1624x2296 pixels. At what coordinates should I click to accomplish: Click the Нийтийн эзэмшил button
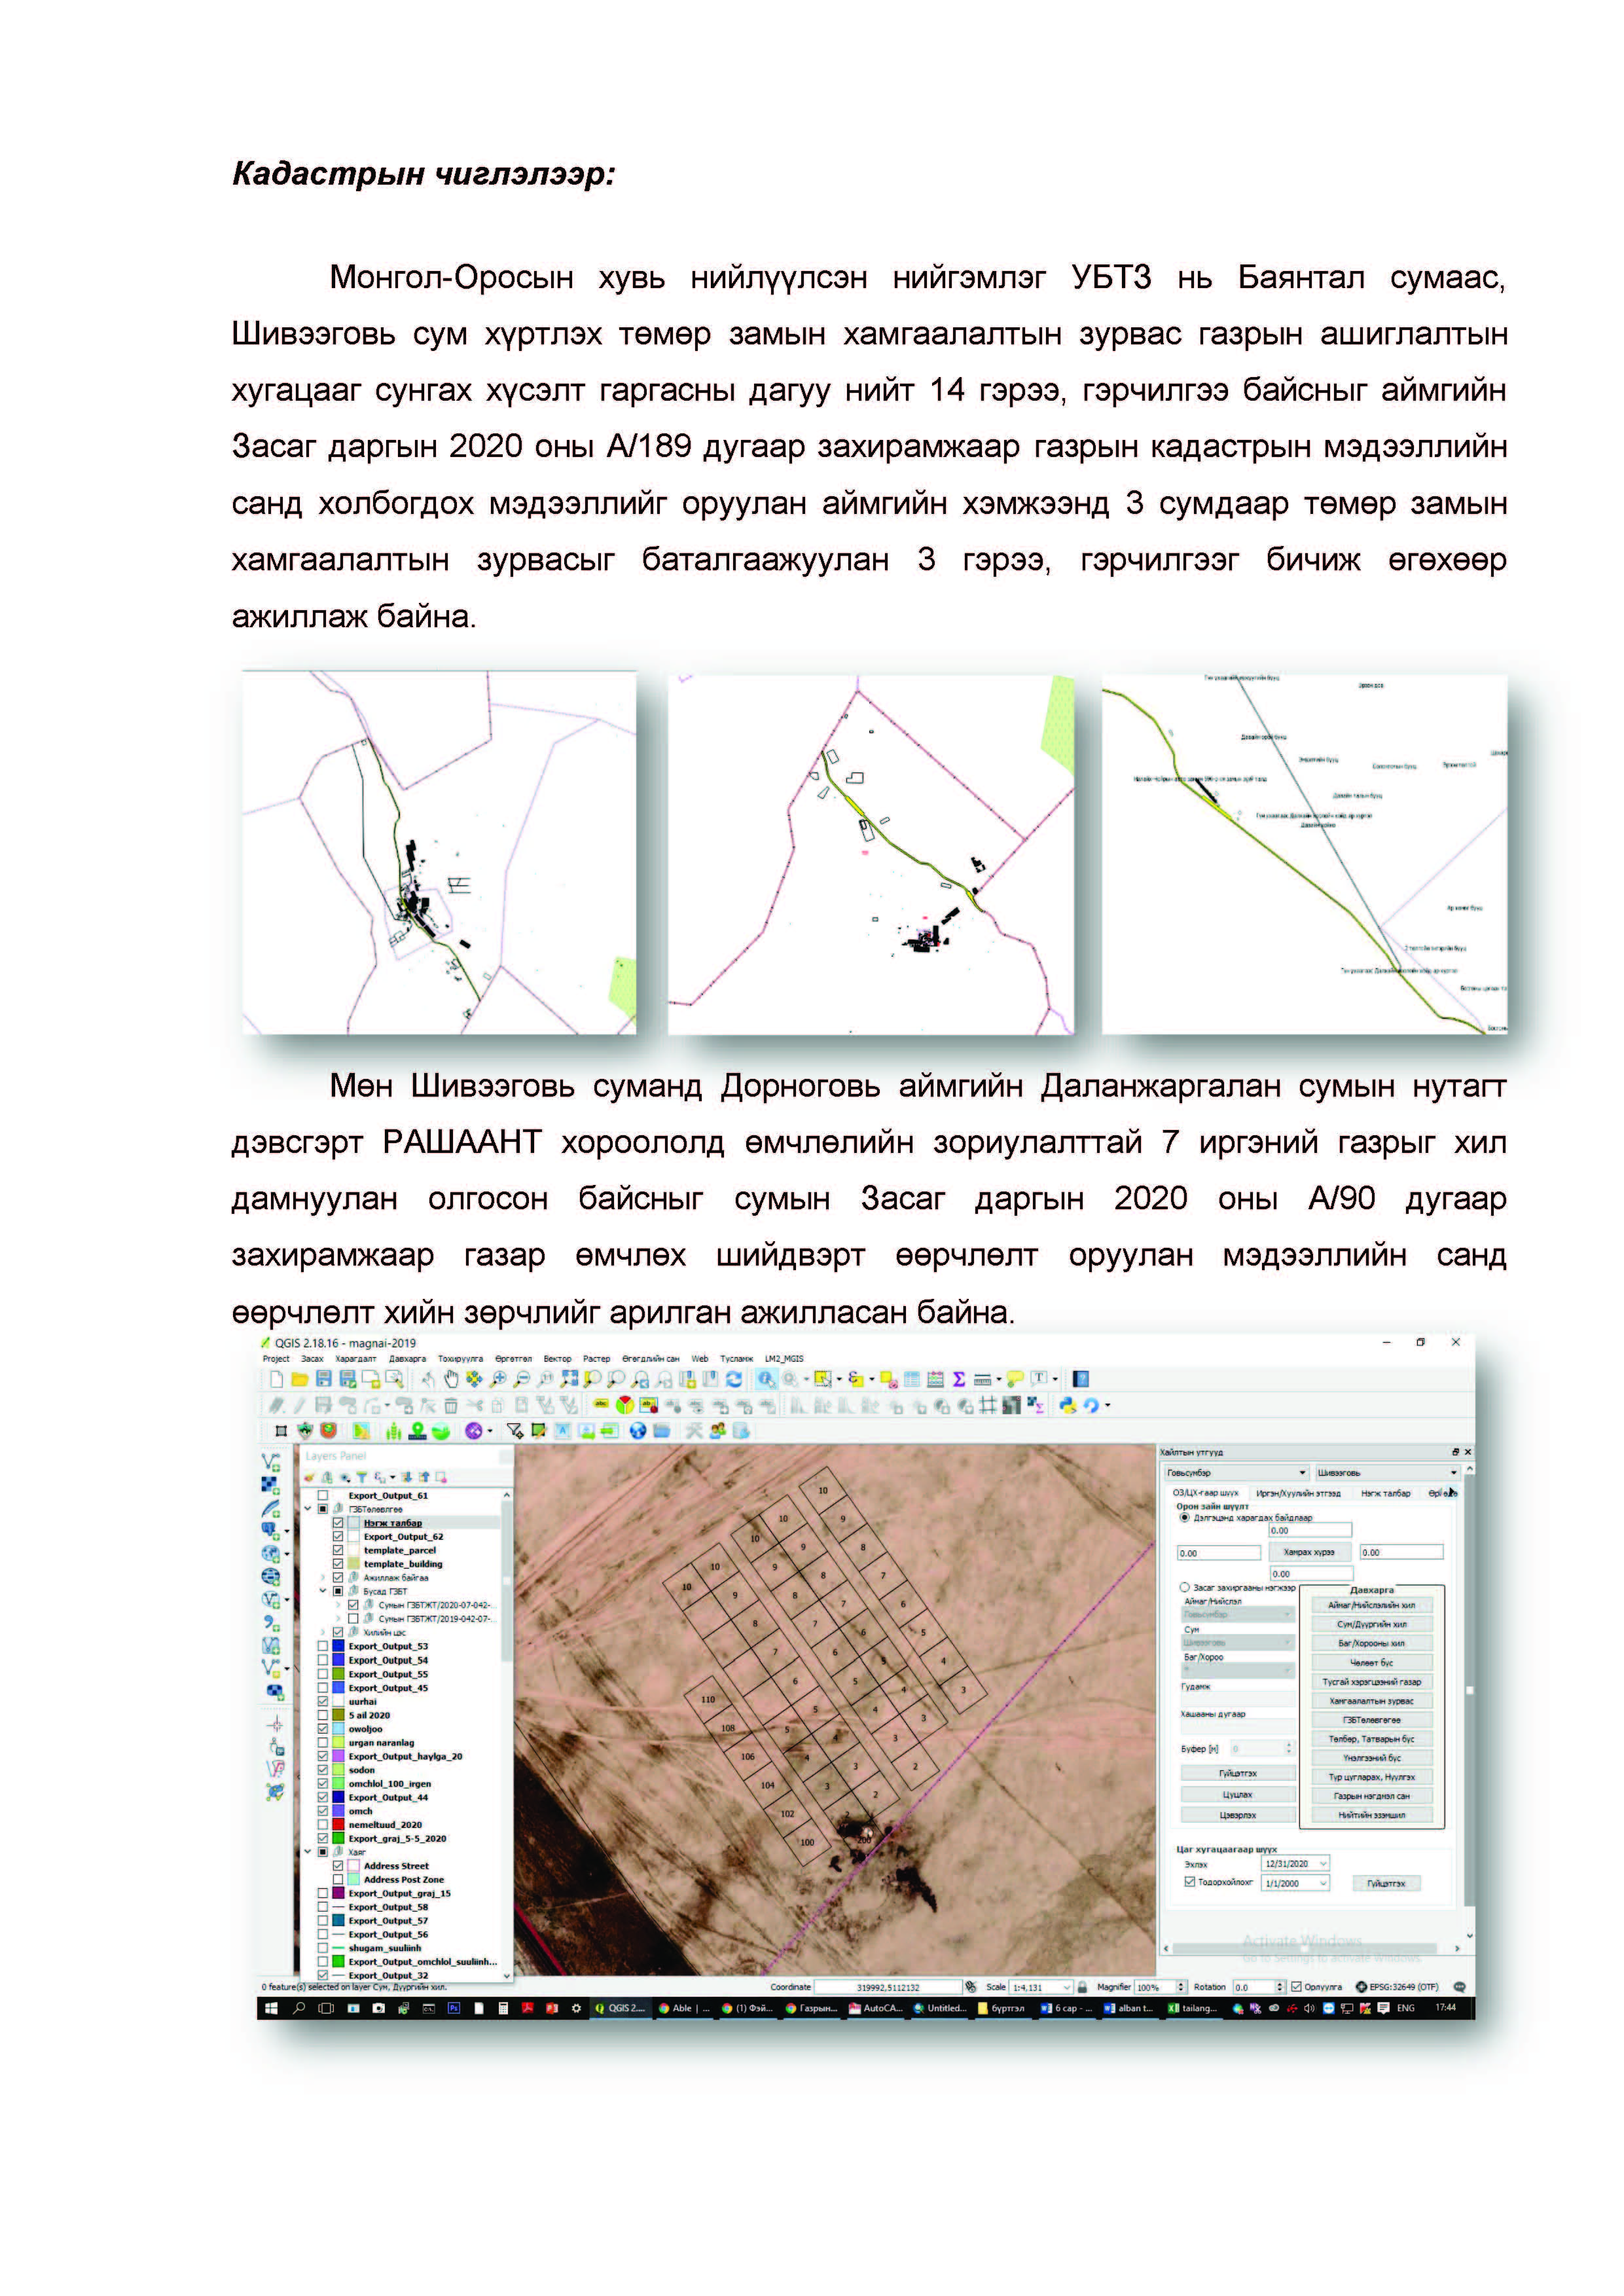[x=1372, y=1815]
